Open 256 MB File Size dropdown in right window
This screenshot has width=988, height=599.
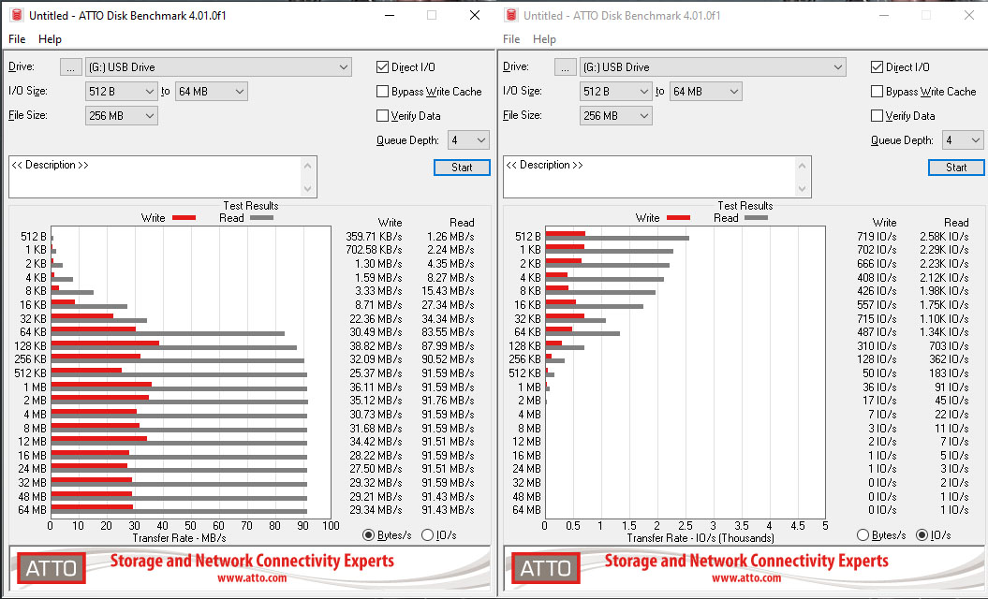click(x=615, y=116)
